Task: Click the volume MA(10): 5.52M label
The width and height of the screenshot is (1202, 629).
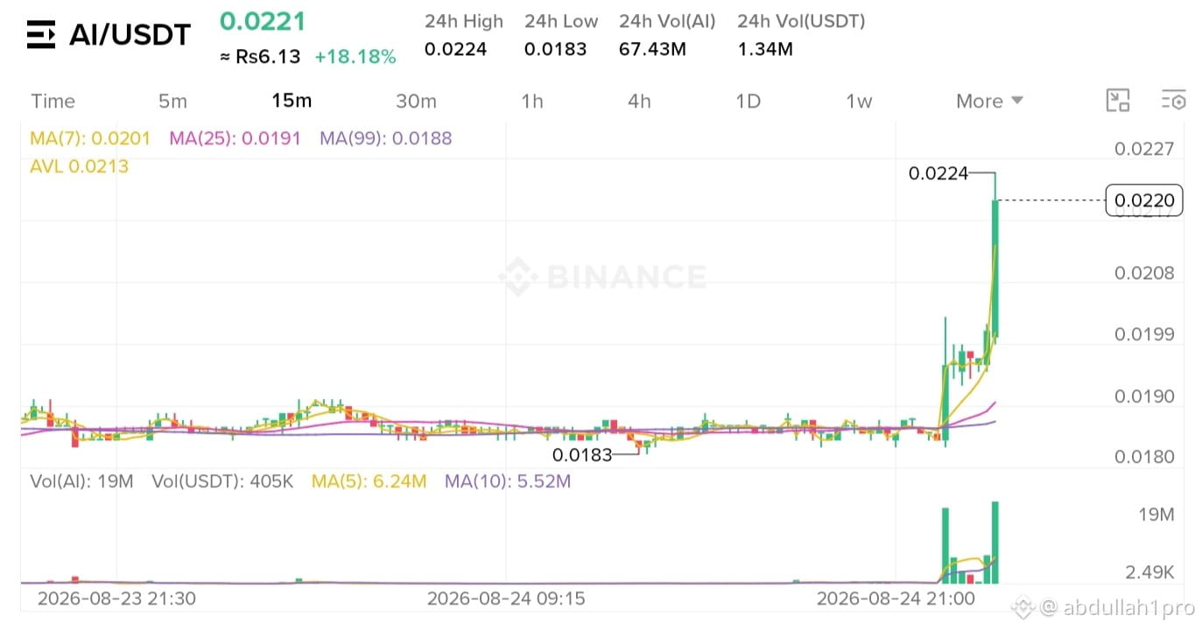Action: tap(508, 481)
